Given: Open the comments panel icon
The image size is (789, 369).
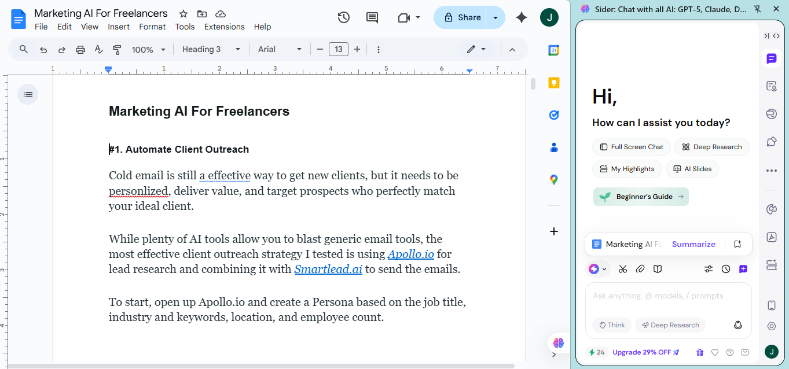Looking at the screenshot, I should point(372,17).
